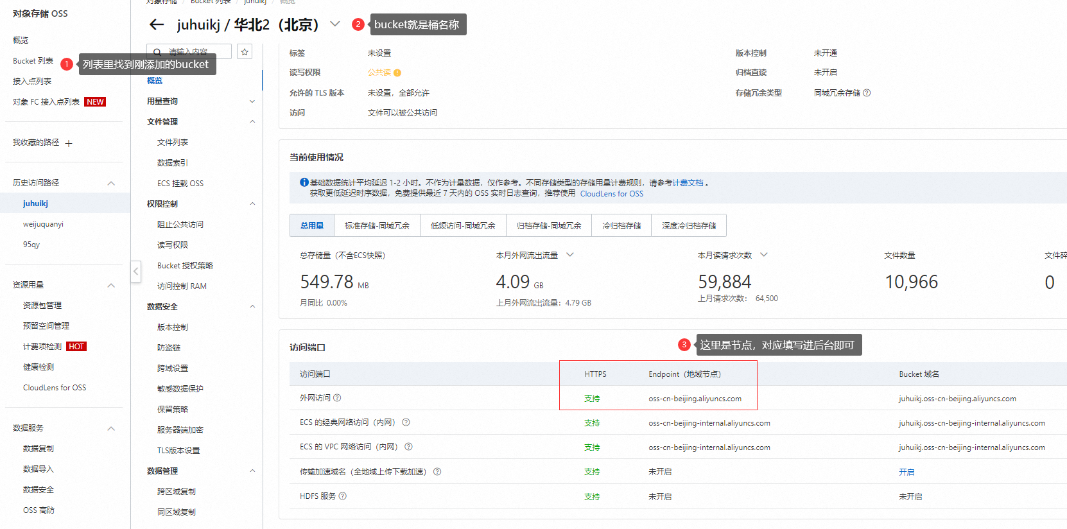This screenshot has height=529, width=1067.
Task: Collapse the 权限控制 menu section
Action: [252, 204]
